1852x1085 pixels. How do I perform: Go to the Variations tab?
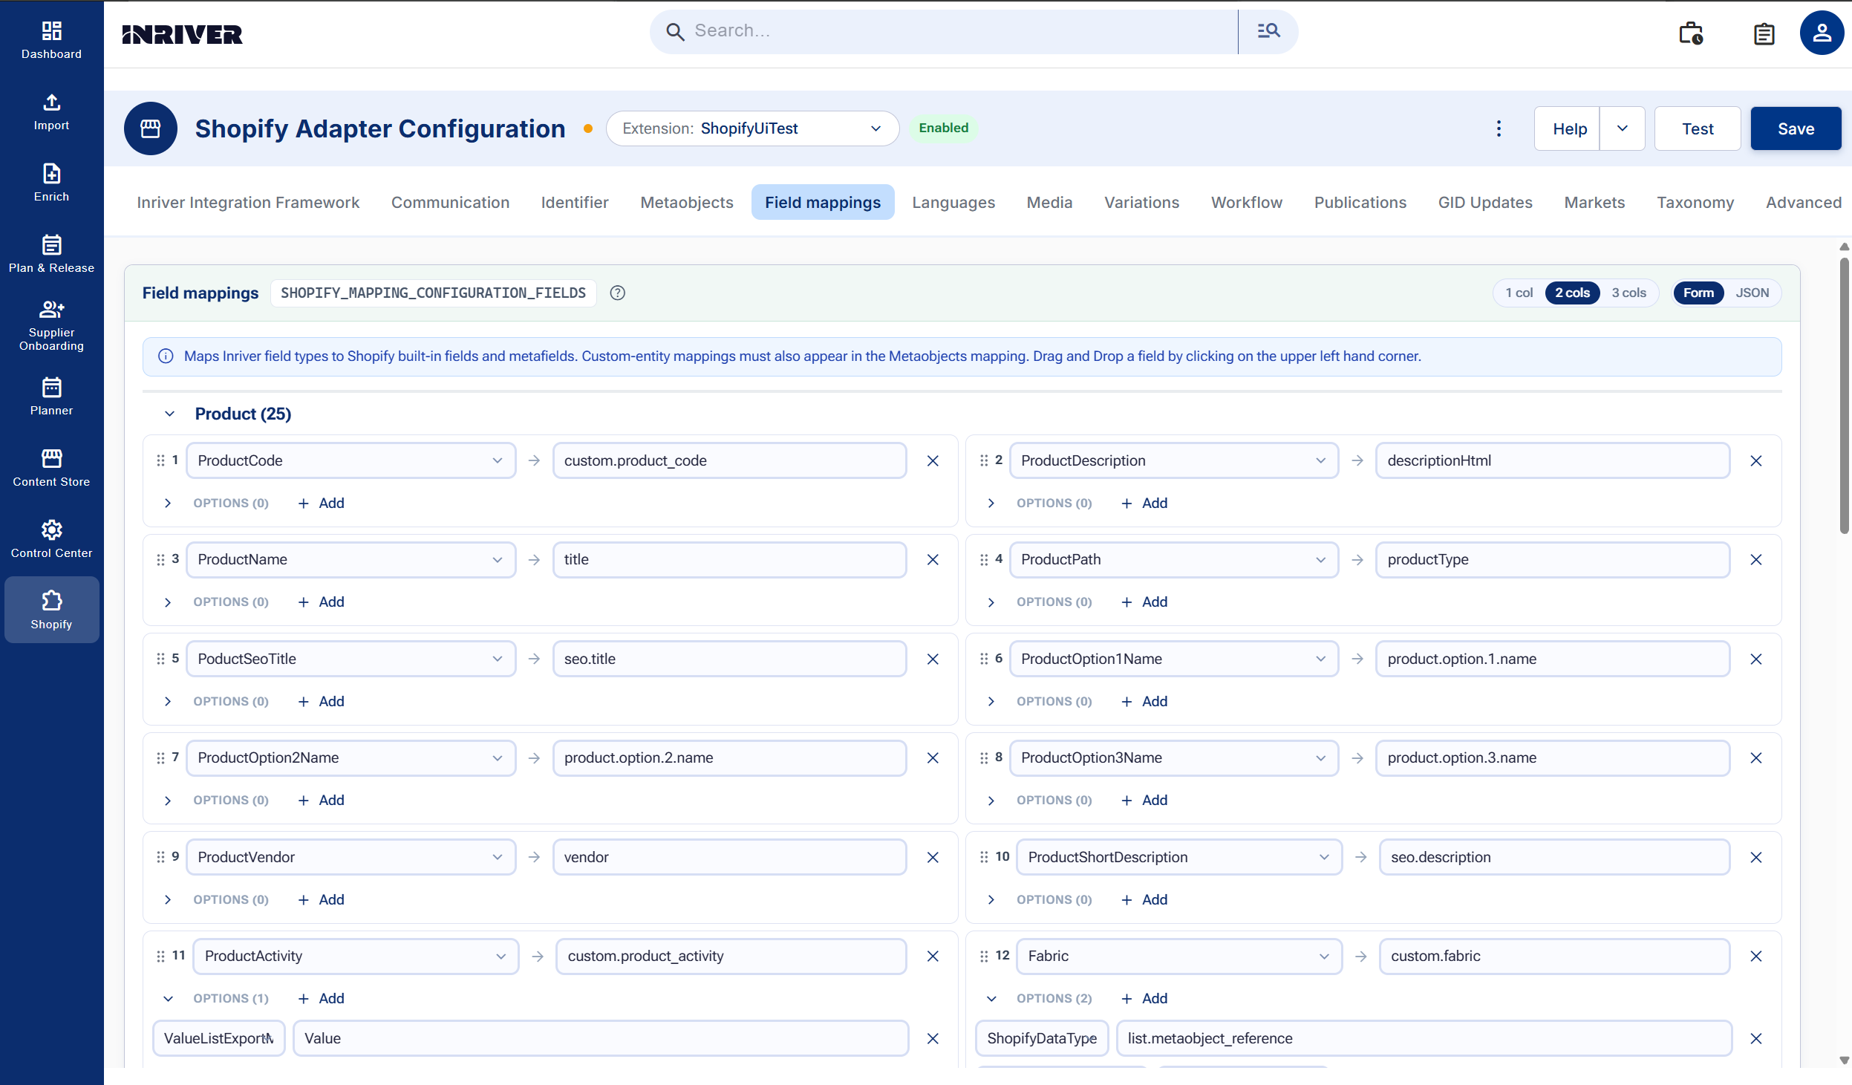tap(1141, 202)
